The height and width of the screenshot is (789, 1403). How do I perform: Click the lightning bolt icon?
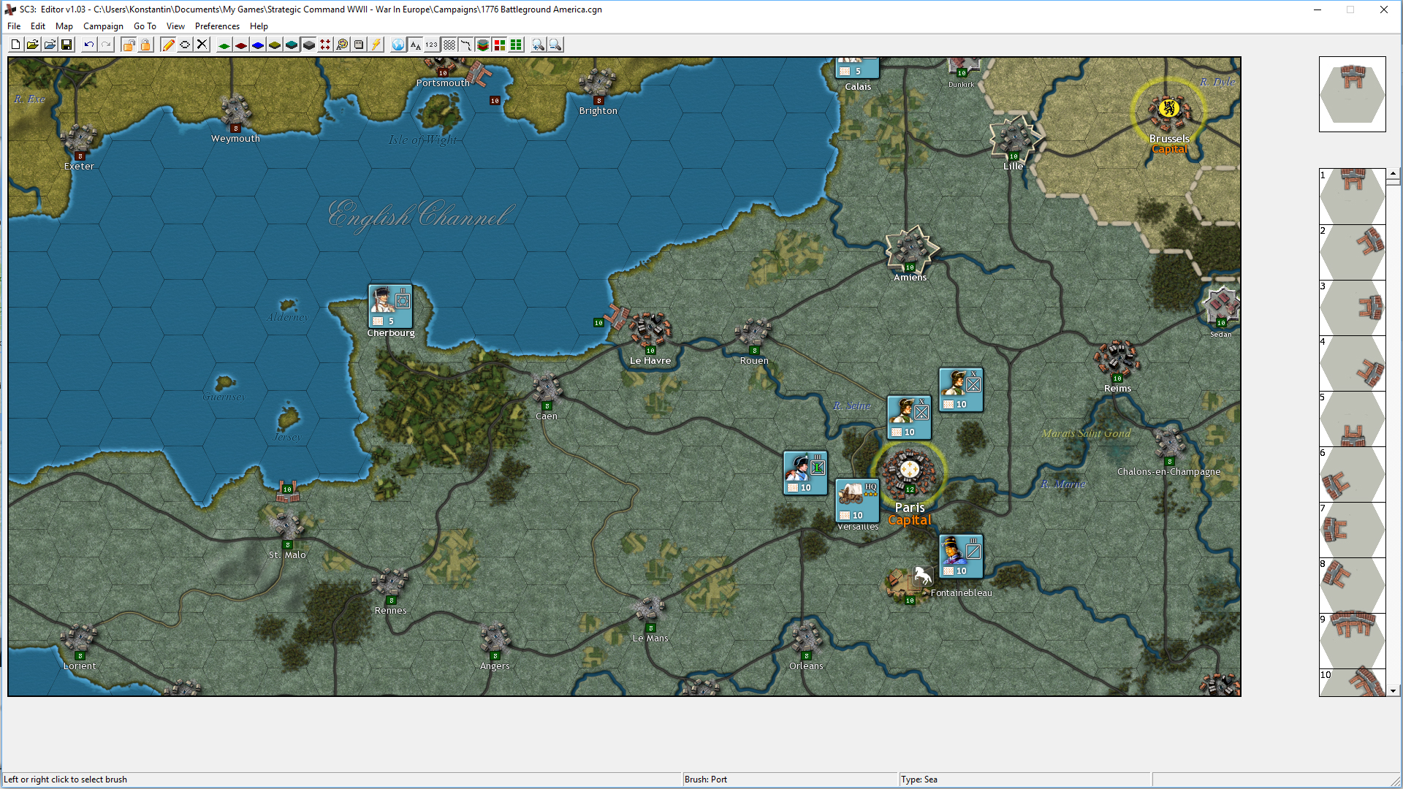pos(376,45)
